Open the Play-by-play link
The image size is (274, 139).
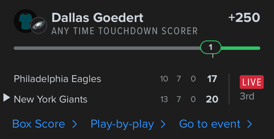pyautogui.click(x=122, y=124)
